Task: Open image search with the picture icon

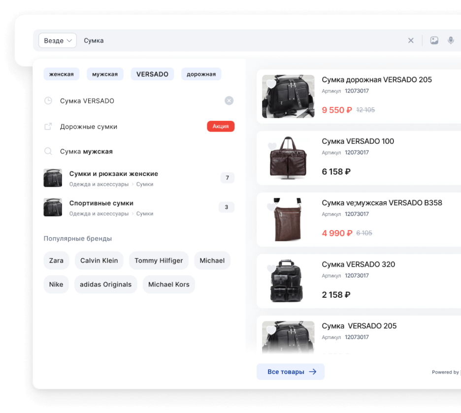Action: pyautogui.click(x=434, y=40)
